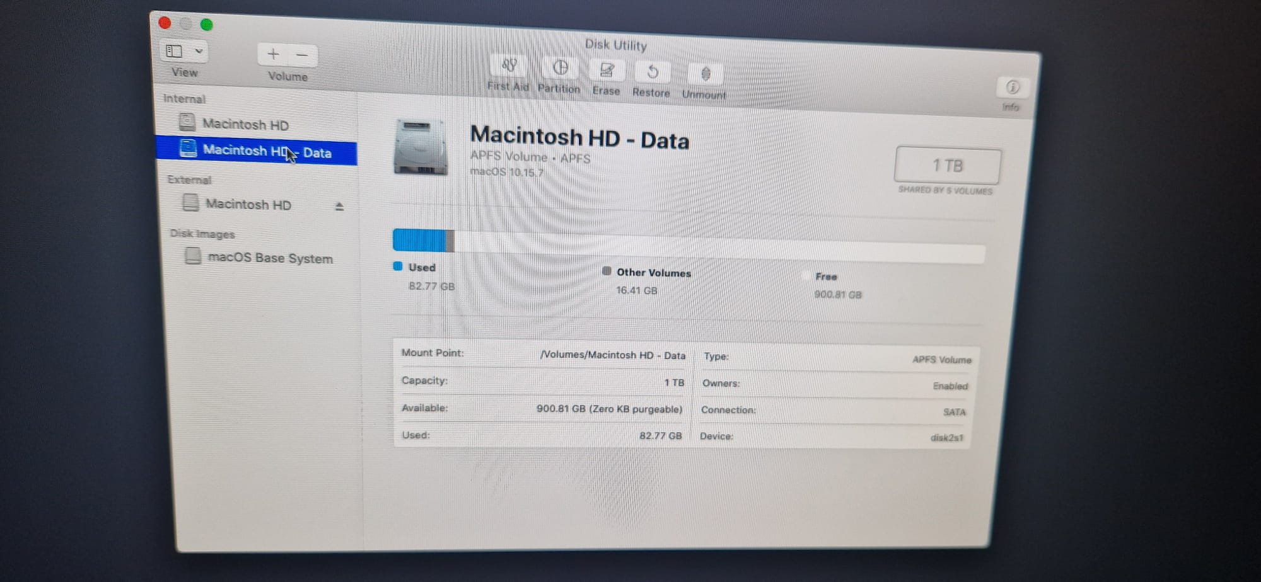Viewport: 1261px width, 582px height.
Task: Click the blue Used portion of storage bar
Action: pos(419,240)
